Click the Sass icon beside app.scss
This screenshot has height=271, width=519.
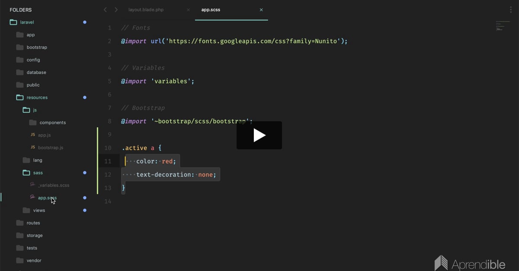tap(32, 197)
